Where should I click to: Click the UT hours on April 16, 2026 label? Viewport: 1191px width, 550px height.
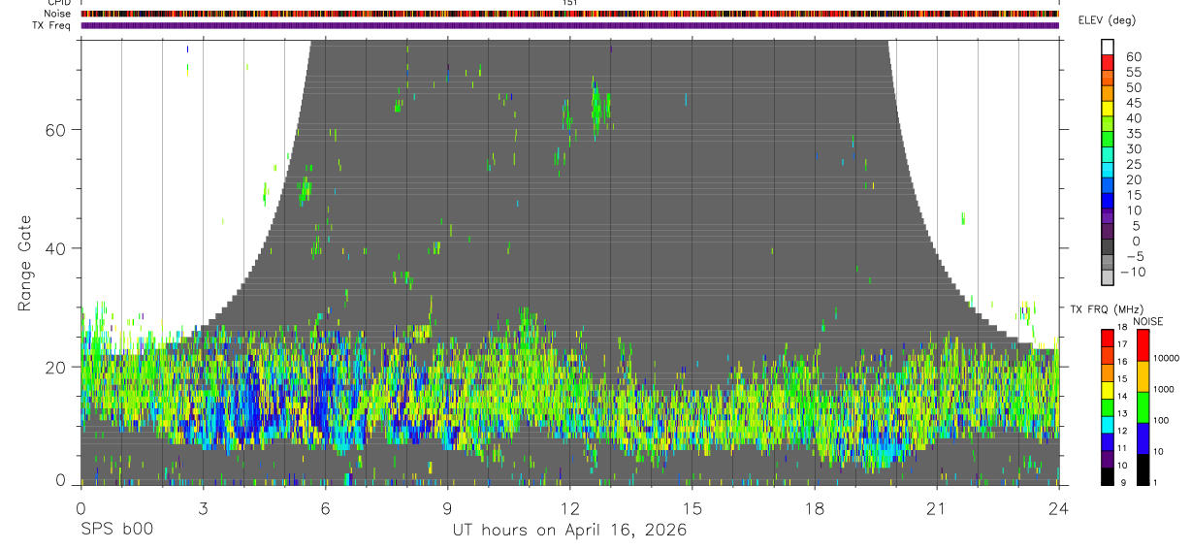569,531
